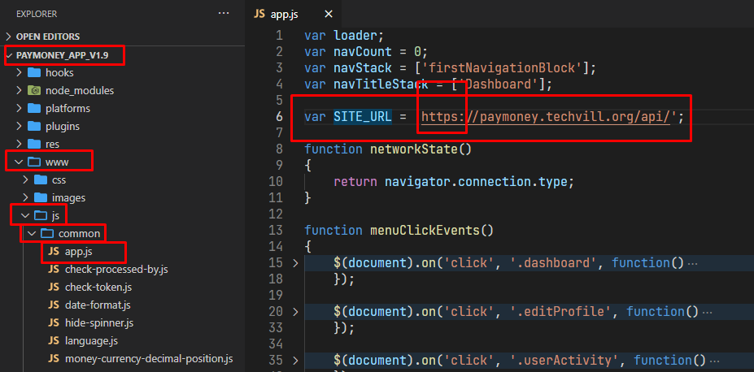Unfold the userActivity handler at line 35

(x=295, y=360)
